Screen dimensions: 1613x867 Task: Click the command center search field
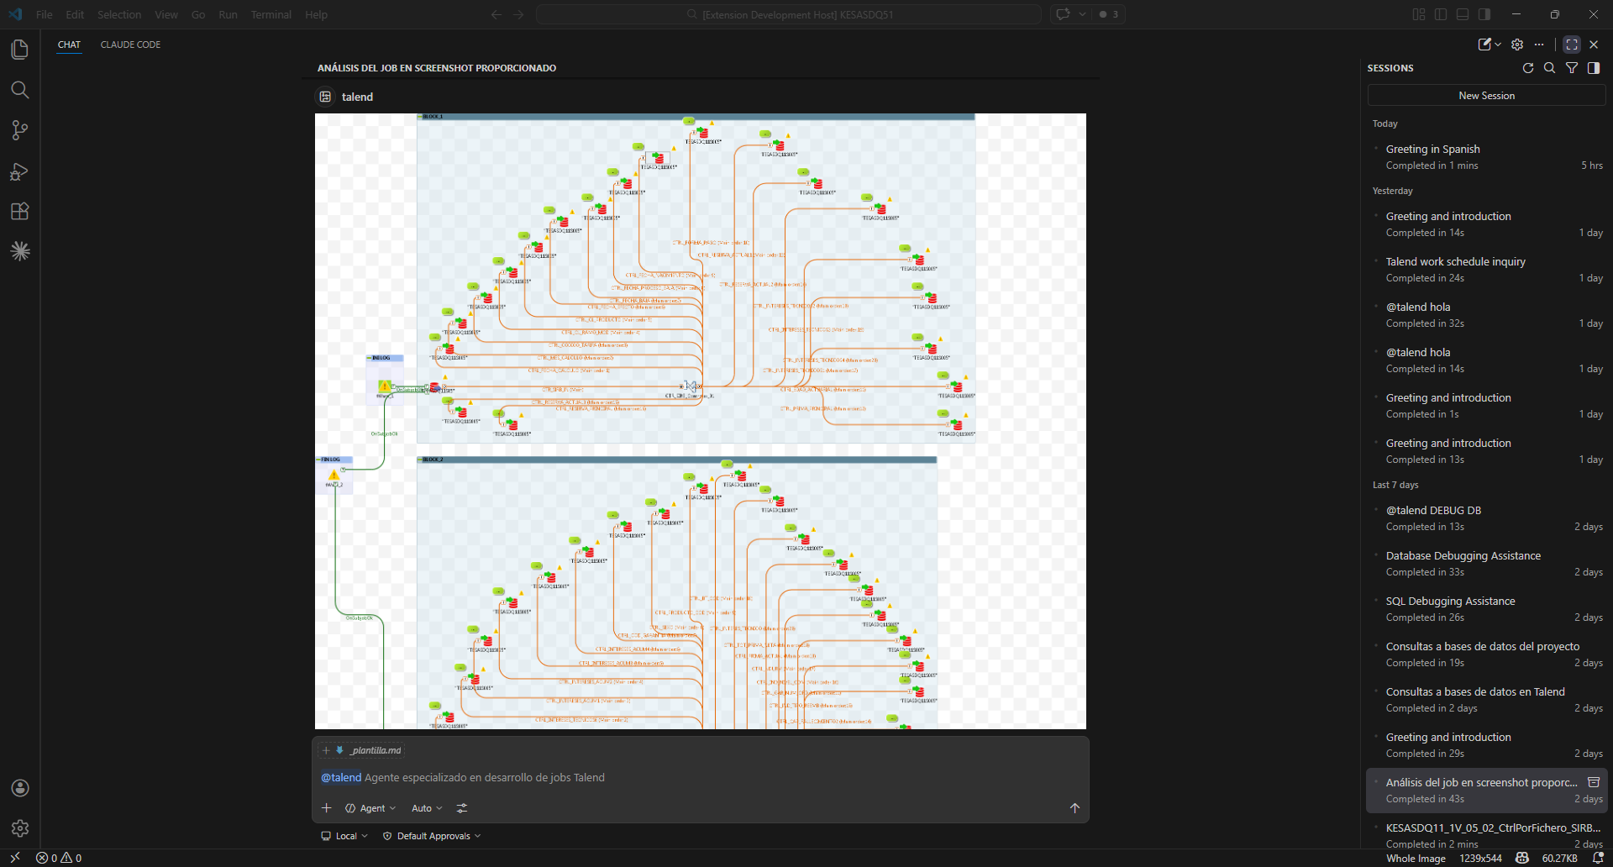tap(789, 14)
